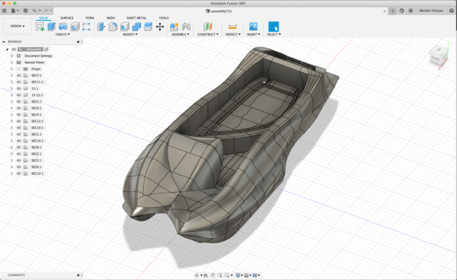Click the Offset Plane construct icon
Image resolution: width=457 pixels, height=280 pixels.
(207, 27)
